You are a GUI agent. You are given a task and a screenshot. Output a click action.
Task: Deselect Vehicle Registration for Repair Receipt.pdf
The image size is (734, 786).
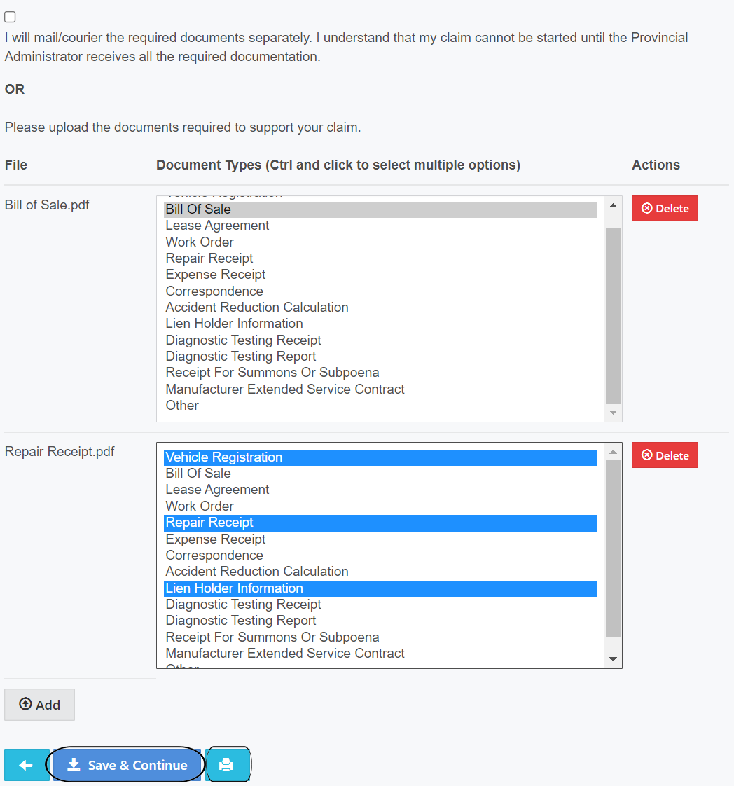224,457
